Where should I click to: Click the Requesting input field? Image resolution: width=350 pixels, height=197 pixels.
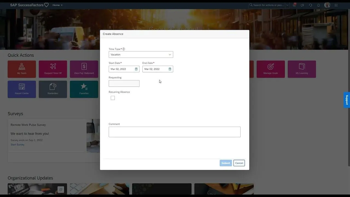[x=124, y=83]
